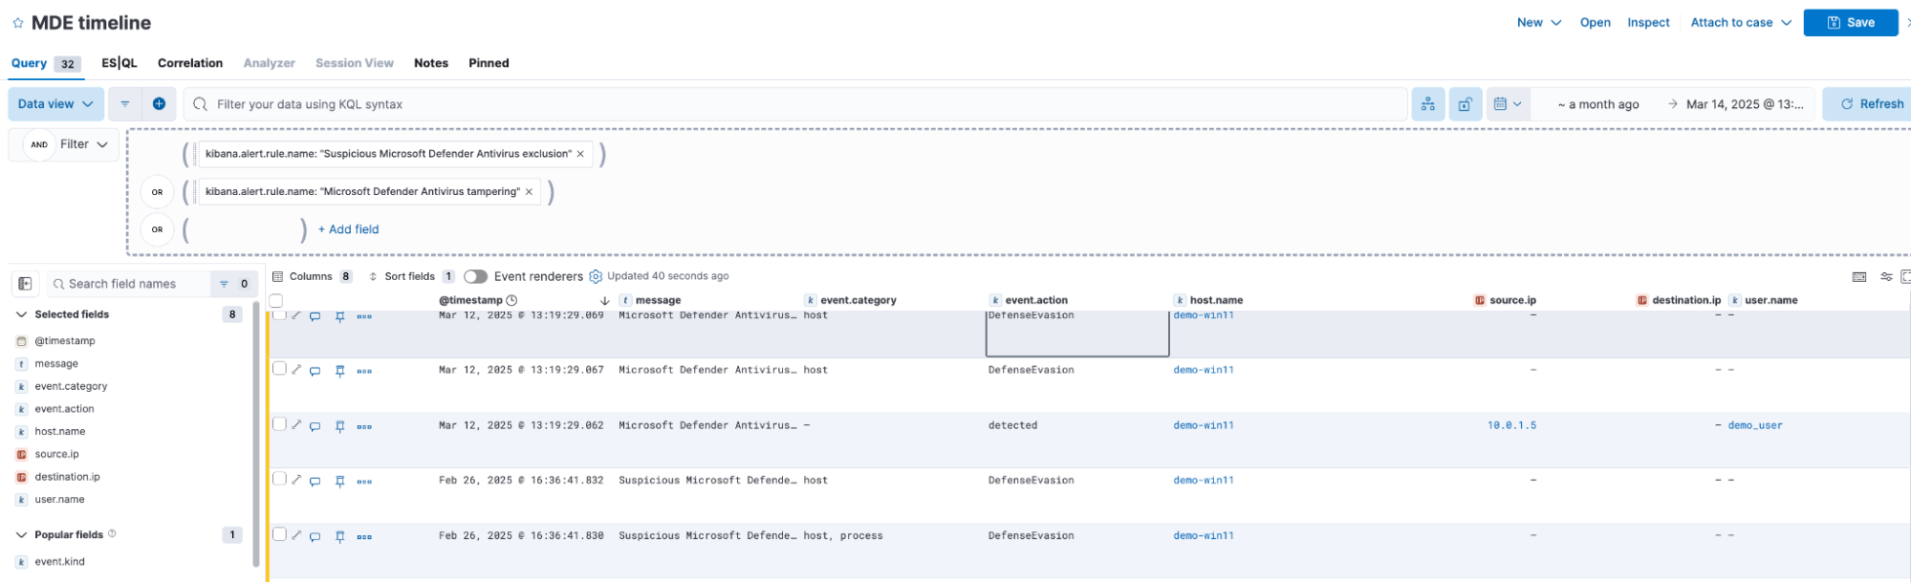Screen dimensions: 1911x583
Task: Open the demo_user user link
Action: point(1755,425)
